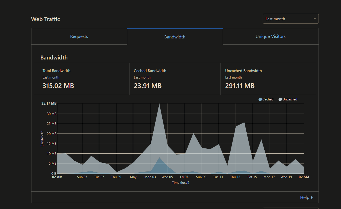The image size is (341, 209).
Task: Click the Total Bandwidth 315.02 MB stat
Action: tap(58, 86)
